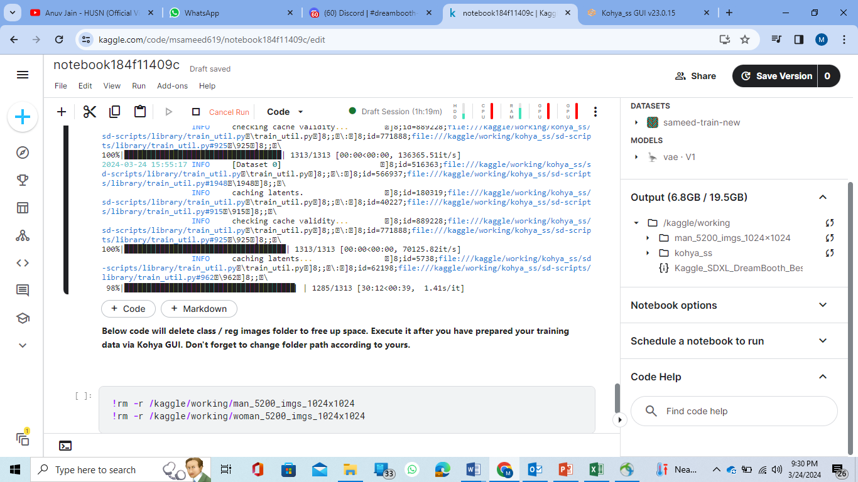Copy the cell using the copy icon

pyautogui.click(x=114, y=111)
